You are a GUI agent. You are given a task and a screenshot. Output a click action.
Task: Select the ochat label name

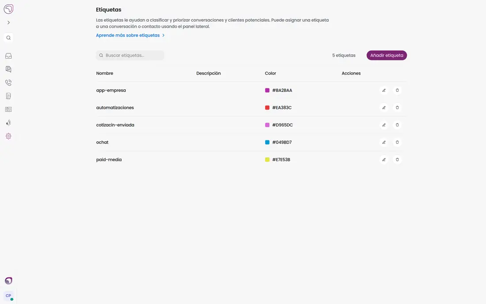click(x=103, y=143)
